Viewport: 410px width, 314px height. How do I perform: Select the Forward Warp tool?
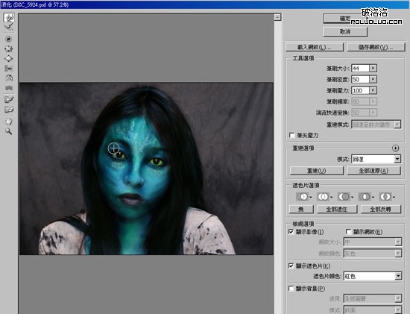tap(9, 18)
